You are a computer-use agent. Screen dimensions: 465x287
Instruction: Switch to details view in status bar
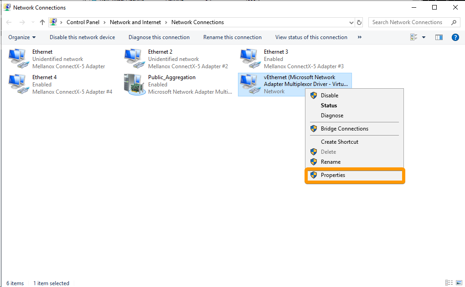point(449,283)
